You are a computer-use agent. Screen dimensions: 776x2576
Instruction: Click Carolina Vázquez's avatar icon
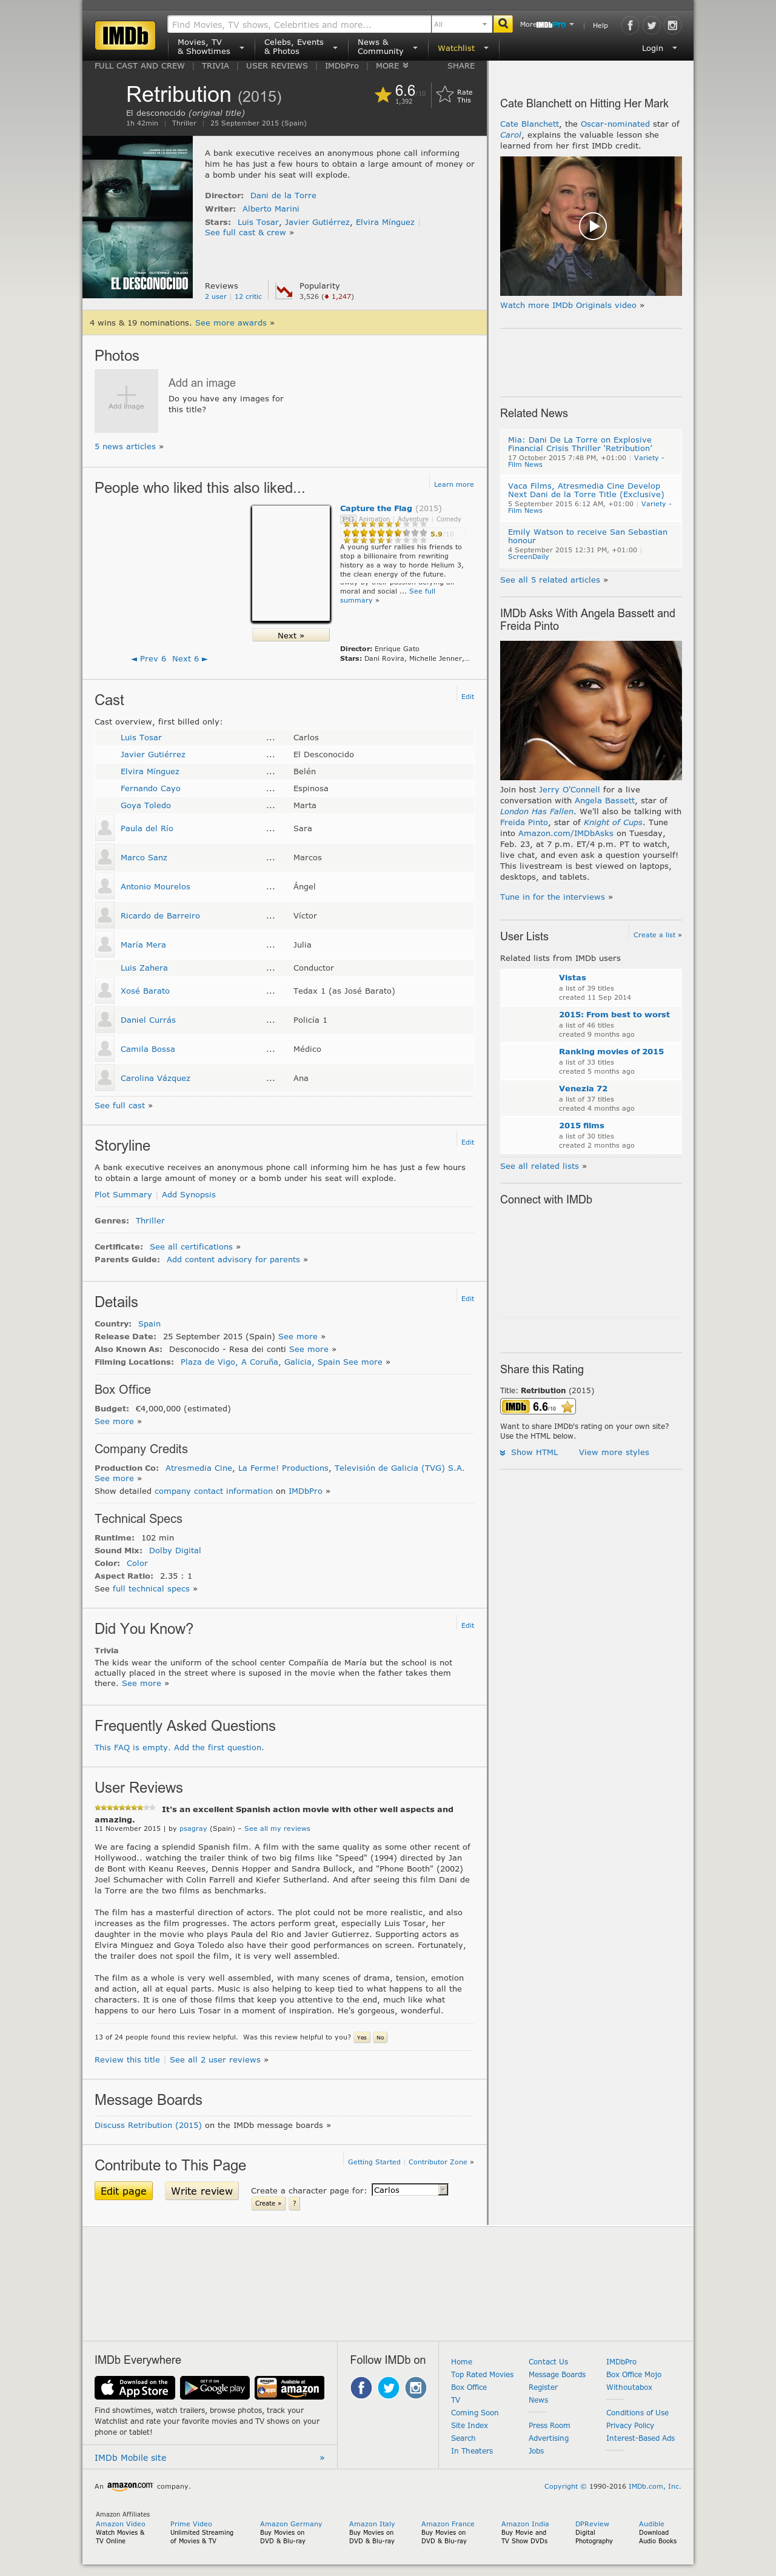(x=104, y=1078)
